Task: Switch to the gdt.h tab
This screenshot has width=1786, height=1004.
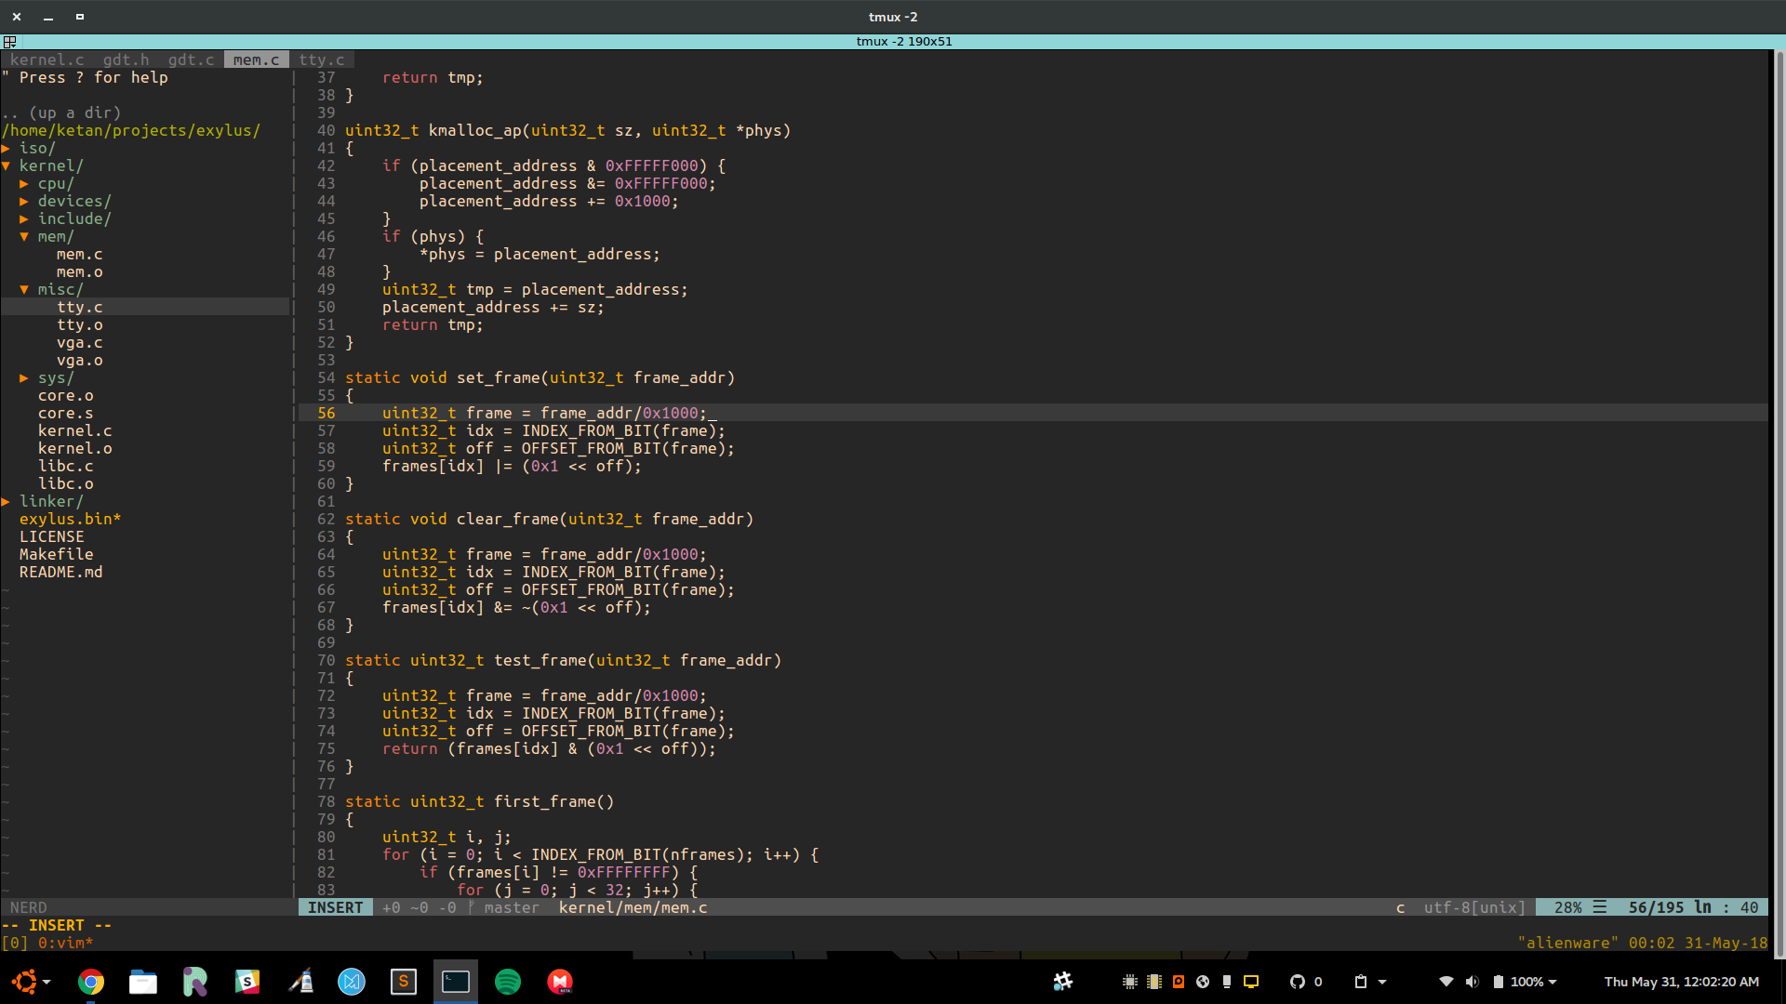Action: pos(126,59)
